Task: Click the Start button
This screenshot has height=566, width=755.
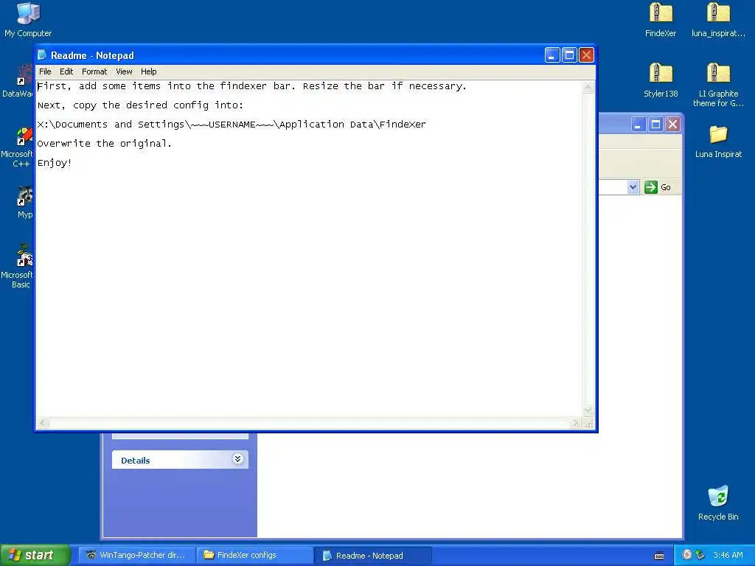Action: (35, 555)
